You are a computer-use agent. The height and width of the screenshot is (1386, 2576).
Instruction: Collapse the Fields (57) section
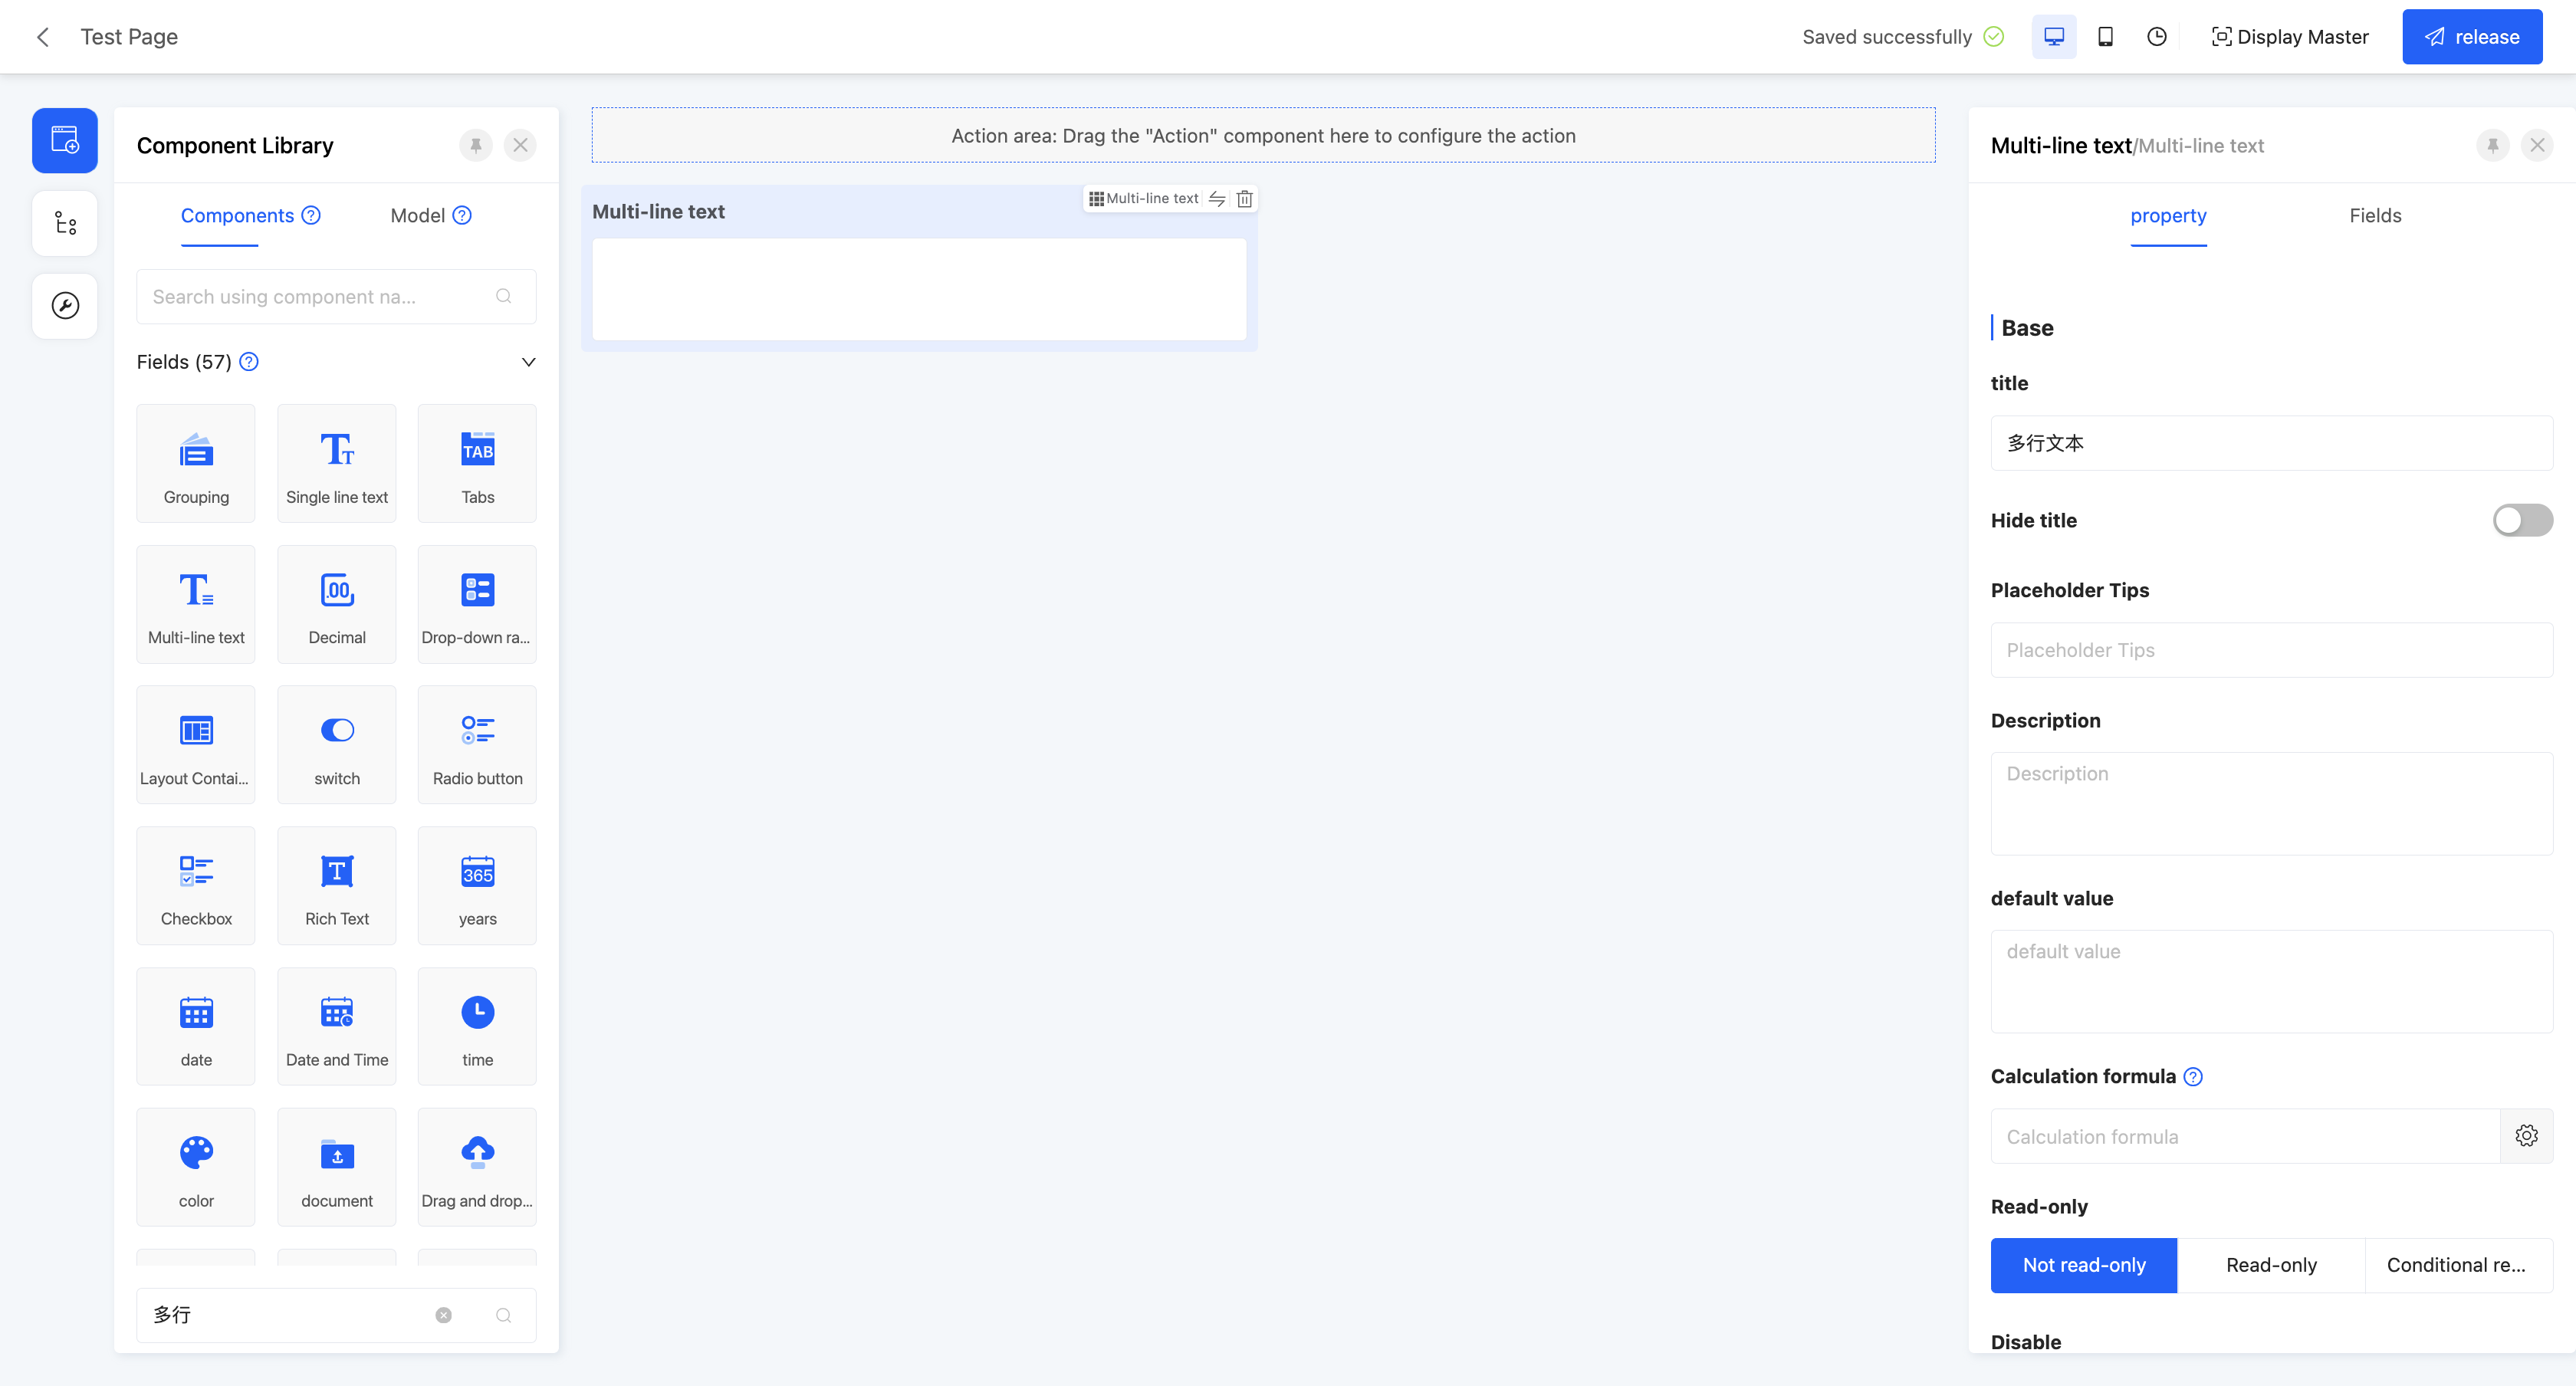[x=529, y=362]
